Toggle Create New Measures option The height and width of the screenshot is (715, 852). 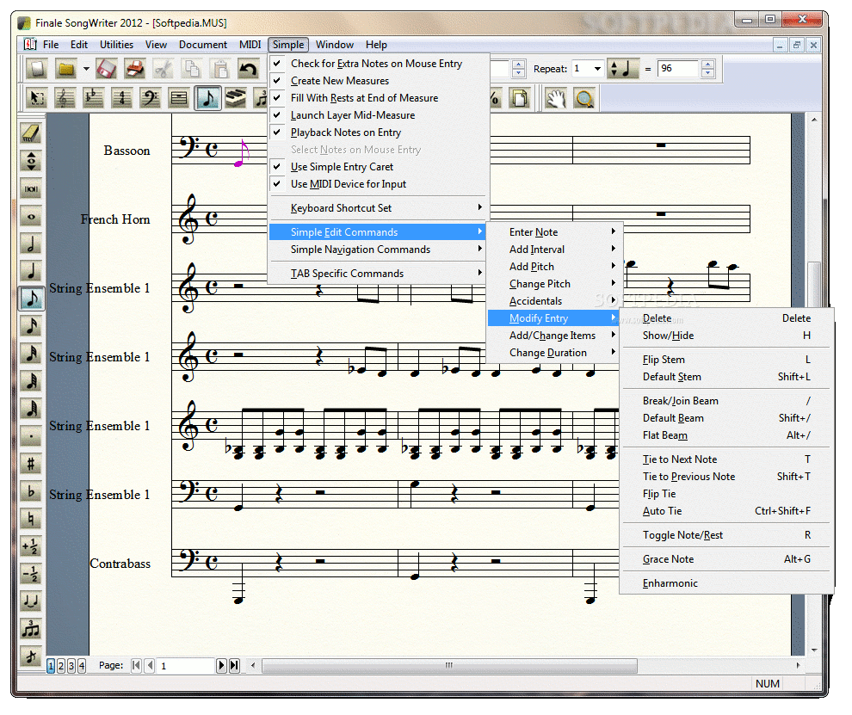pyautogui.click(x=380, y=81)
